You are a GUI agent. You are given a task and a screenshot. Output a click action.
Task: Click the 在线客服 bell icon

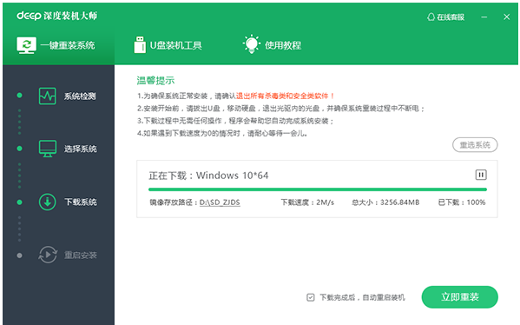[x=431, y=17]
